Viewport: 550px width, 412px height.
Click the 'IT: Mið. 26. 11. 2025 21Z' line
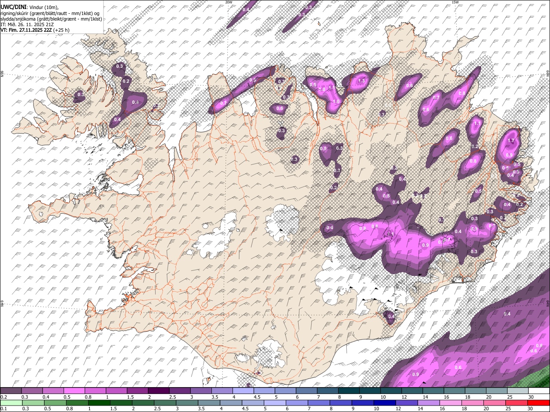(27, 24)
